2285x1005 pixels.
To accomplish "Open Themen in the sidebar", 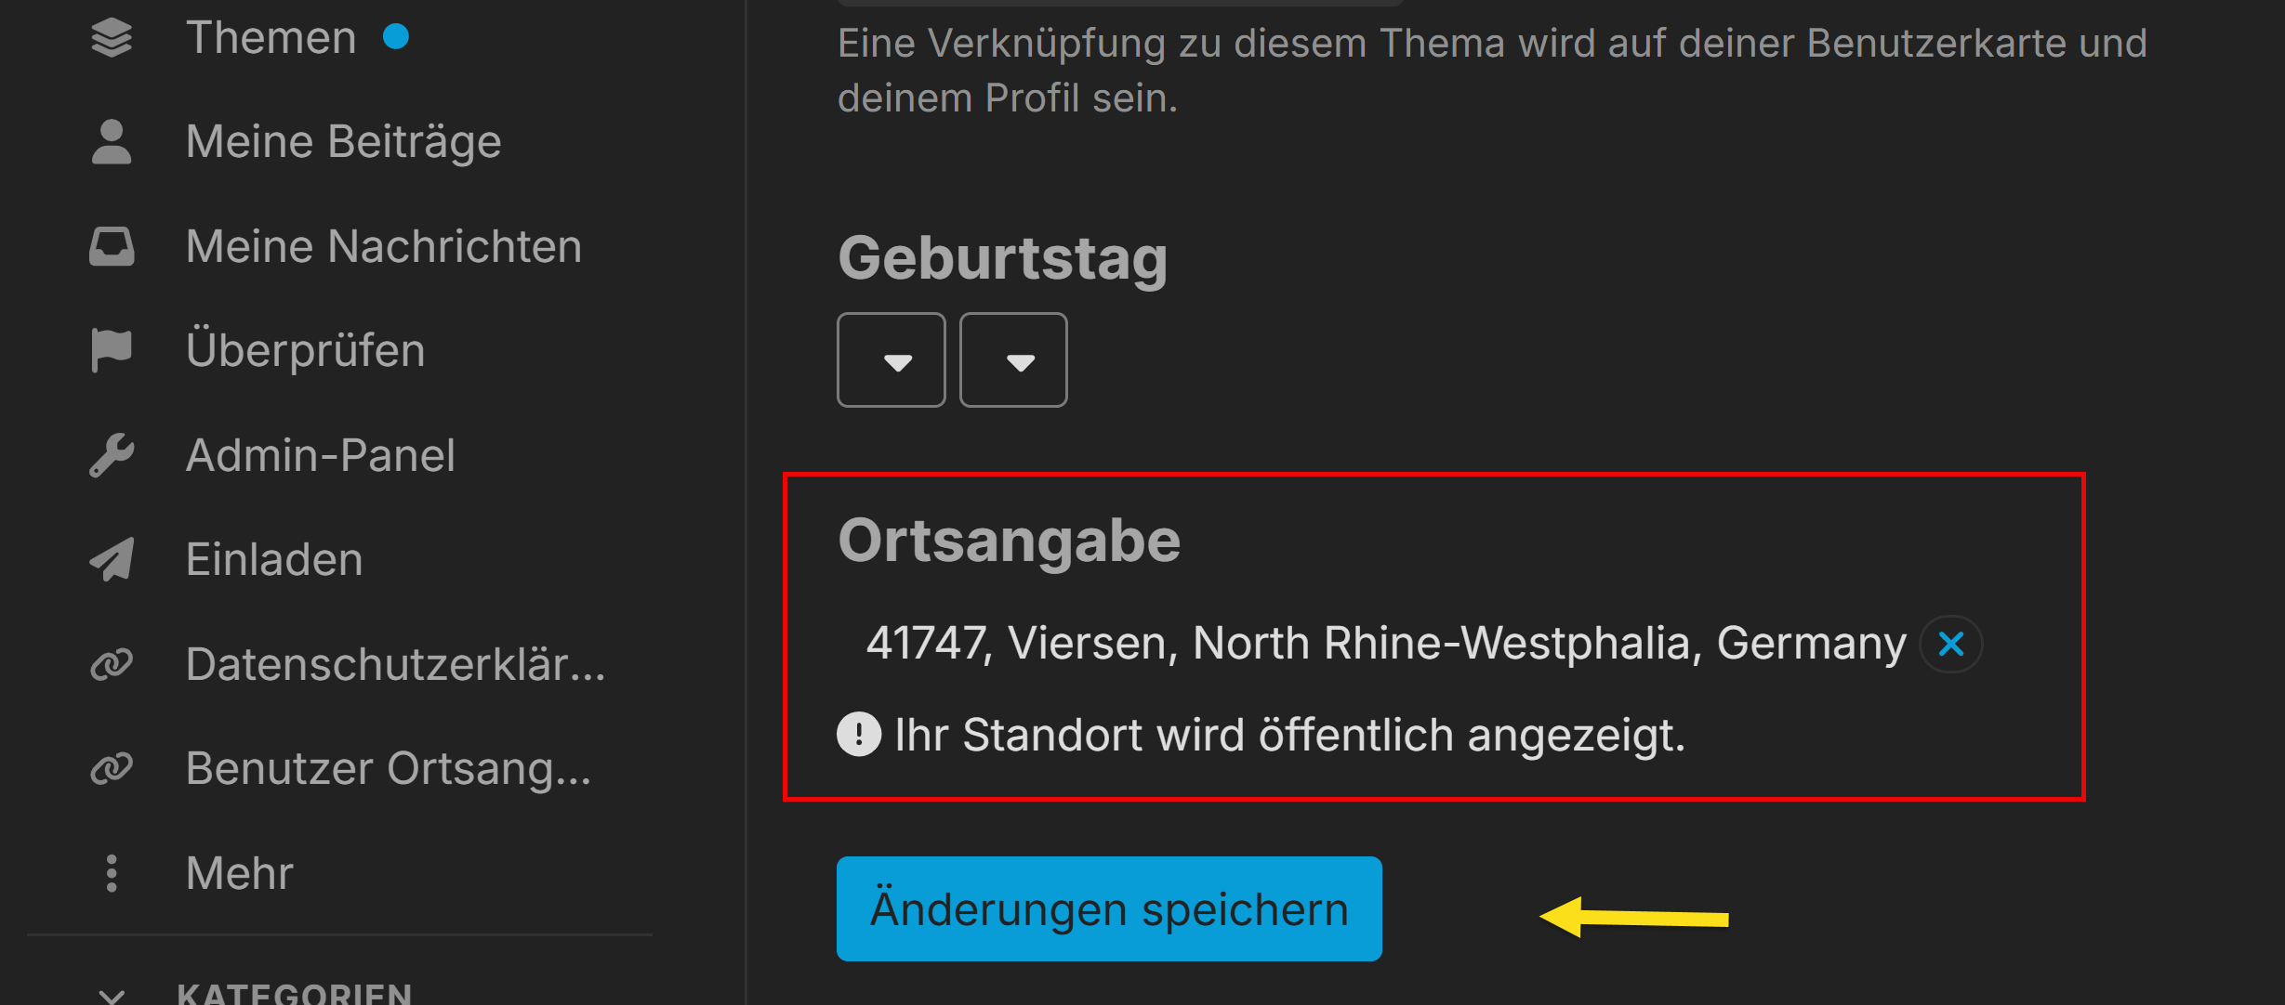I will (271, 38).
